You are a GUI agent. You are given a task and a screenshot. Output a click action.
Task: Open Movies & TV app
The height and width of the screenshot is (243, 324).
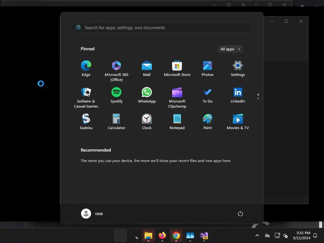pos(238,122)
